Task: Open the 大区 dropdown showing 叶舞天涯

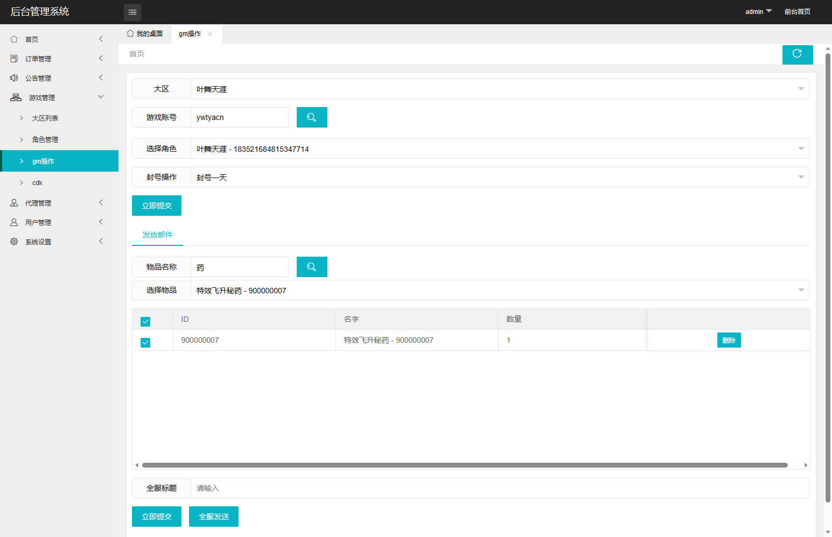Action: click(500, 89)
